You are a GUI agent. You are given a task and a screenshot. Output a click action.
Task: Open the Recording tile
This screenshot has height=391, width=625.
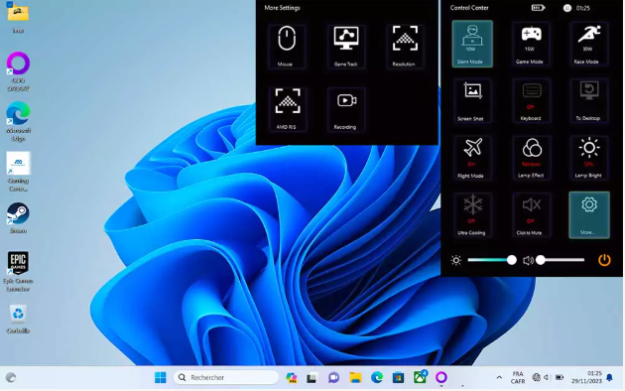tap(345, 109)
